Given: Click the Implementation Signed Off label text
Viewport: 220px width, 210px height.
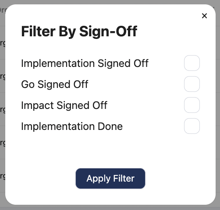Looking at the screenshot, I should [85, 63].
